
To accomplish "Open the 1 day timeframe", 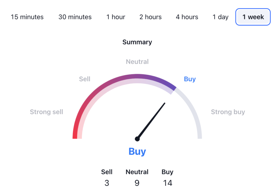I will click(220, 17).
